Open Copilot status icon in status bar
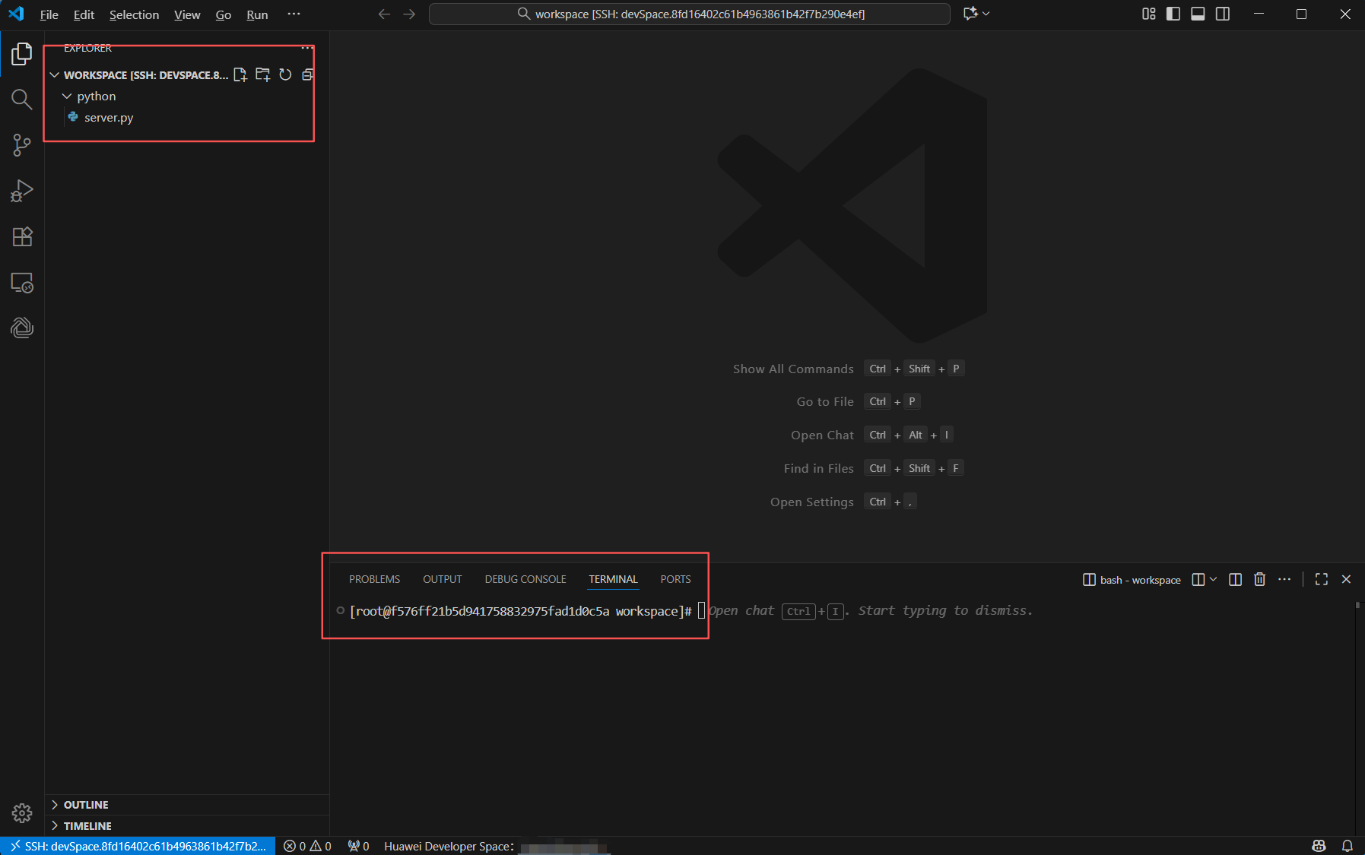1365x855 pixels. (1319, 846)
